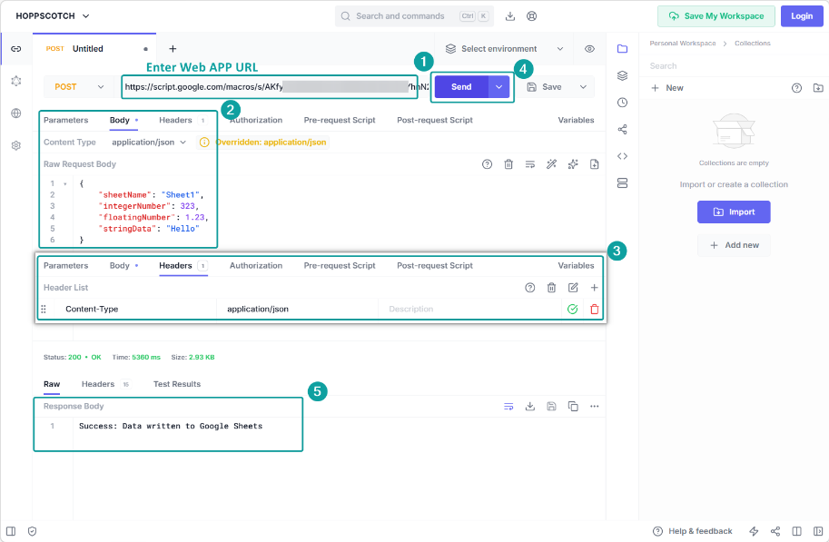Open the Test Results response tab
This screenshot has height=542, width=829.
(177, 384)
